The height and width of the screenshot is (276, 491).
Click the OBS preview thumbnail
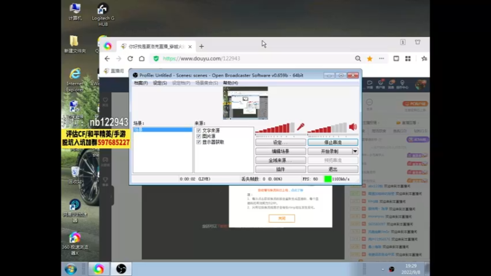[x=245, y=103]
